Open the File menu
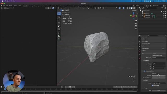Image resolution: width=167 pixels, height=94 pixels. pyautogui.click(x=4, y=6)
